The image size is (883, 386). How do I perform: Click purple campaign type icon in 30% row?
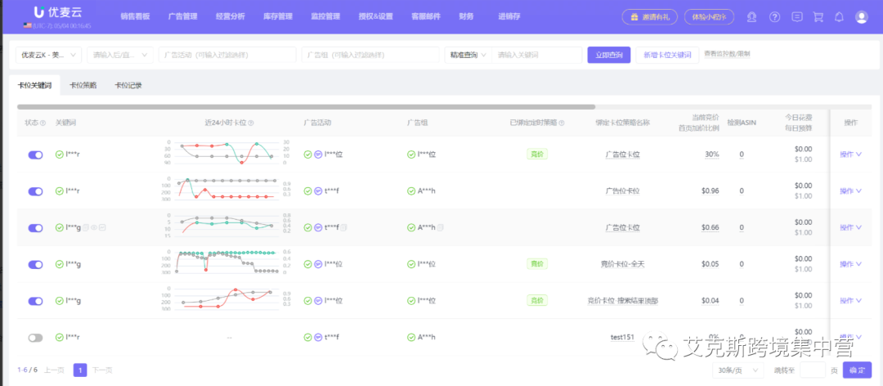[317, 155]
